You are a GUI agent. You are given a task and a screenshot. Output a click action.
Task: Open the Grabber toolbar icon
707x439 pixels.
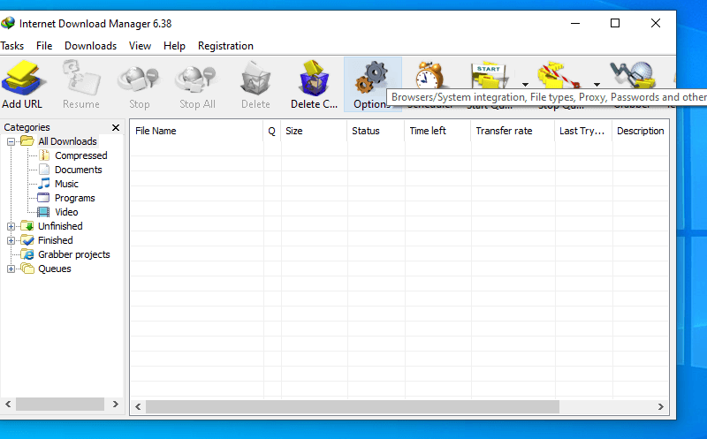click(x=632, y=75)
